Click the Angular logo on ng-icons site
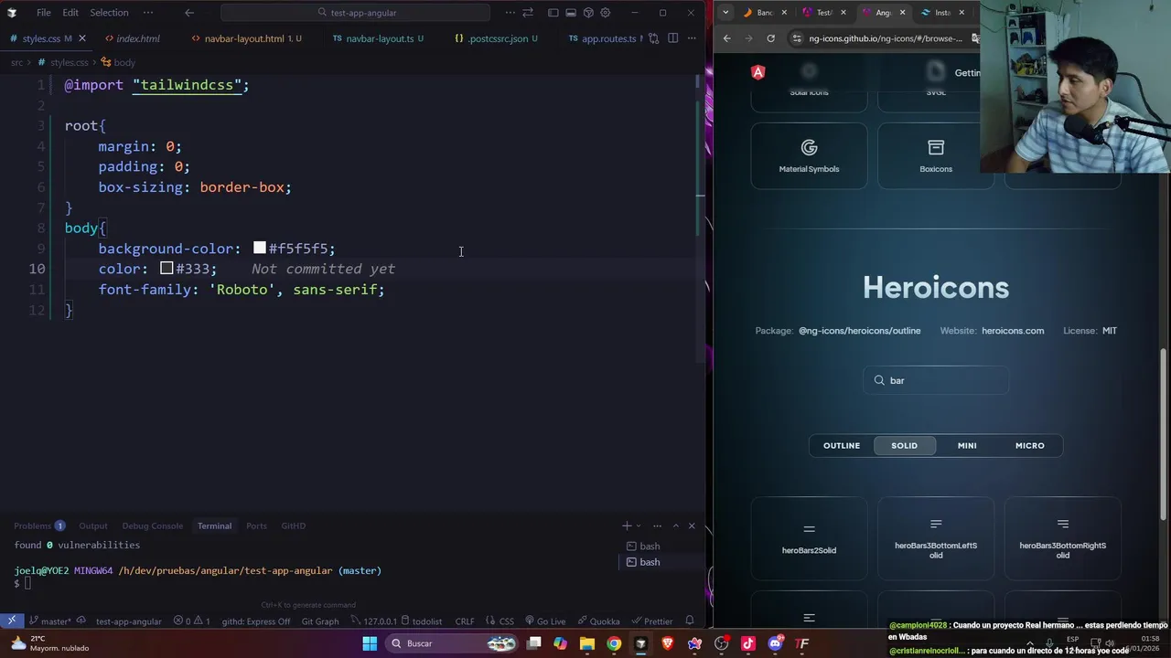This screenshot has width=1171, height=658. tap(758, 72)
